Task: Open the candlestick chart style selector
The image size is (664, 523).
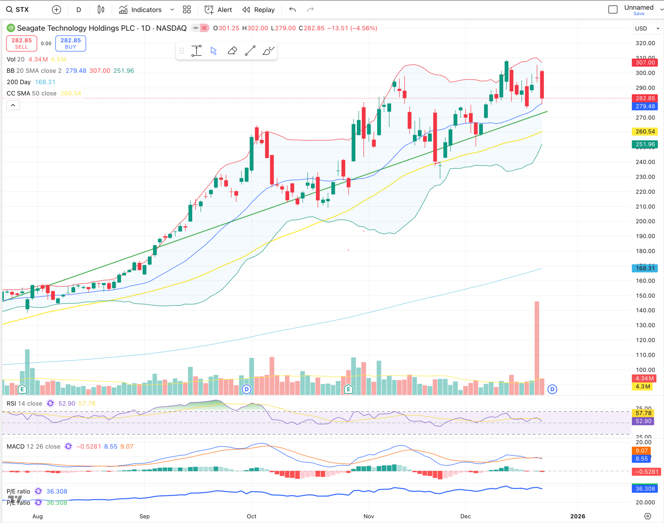Action: pyautogui.click(x=101, y=10)
